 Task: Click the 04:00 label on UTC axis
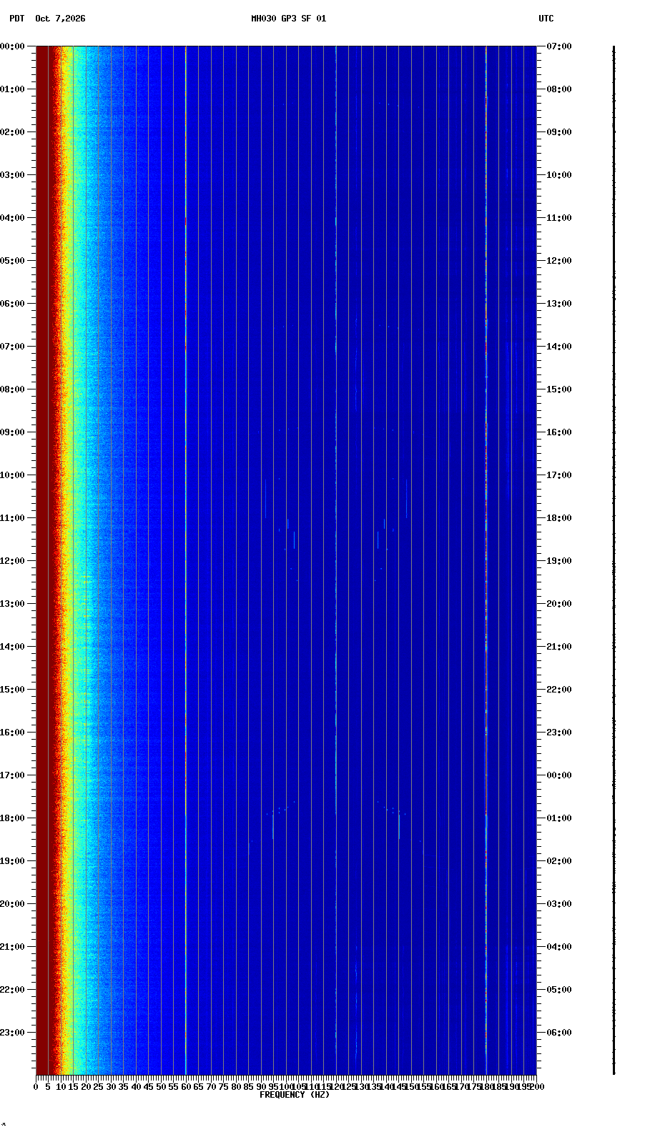(559, 947)
